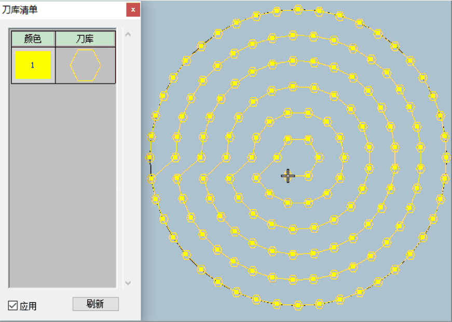Viewport: 452px width, 322px height.
Task: Select the hexagon shape in 刀库 column
Action: coord(85,65)
